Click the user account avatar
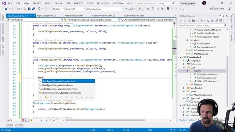The width and height of the screenshot is (235, 132). [x=204, y=3]
